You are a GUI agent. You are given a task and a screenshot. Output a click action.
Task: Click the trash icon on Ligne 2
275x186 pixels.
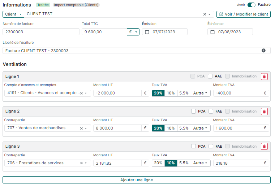264,111
